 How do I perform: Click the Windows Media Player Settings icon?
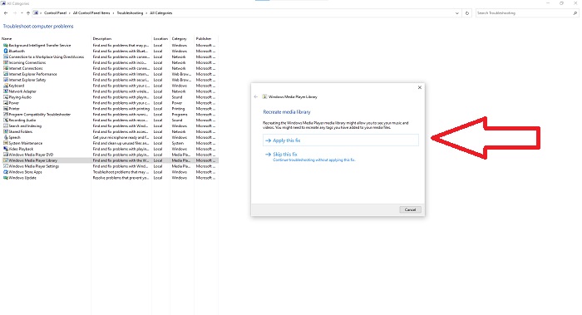[6, 166]
